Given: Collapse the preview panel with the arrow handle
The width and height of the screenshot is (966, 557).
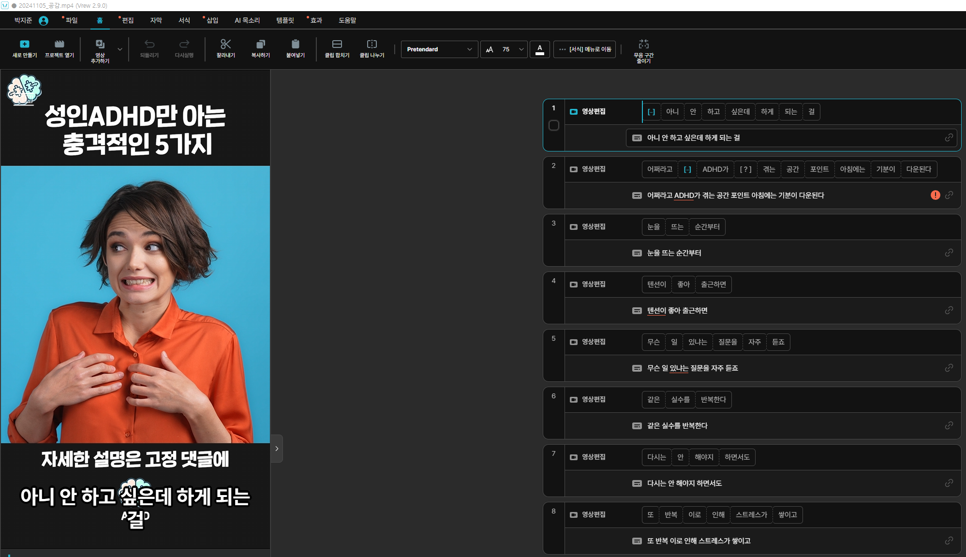Looking at the screenshot, I should (x=277, y=449).
